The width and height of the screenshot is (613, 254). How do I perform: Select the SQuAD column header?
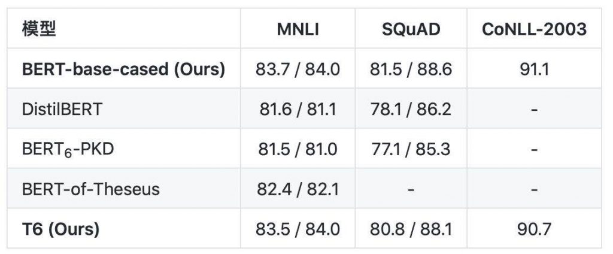(x=411, y=29)
